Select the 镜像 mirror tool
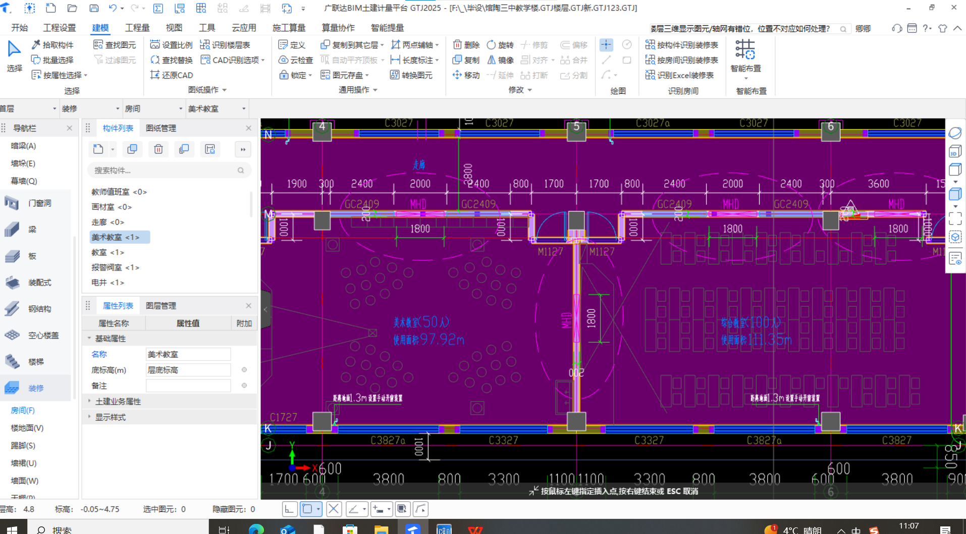The image size is (966, 534). [500, 60]
